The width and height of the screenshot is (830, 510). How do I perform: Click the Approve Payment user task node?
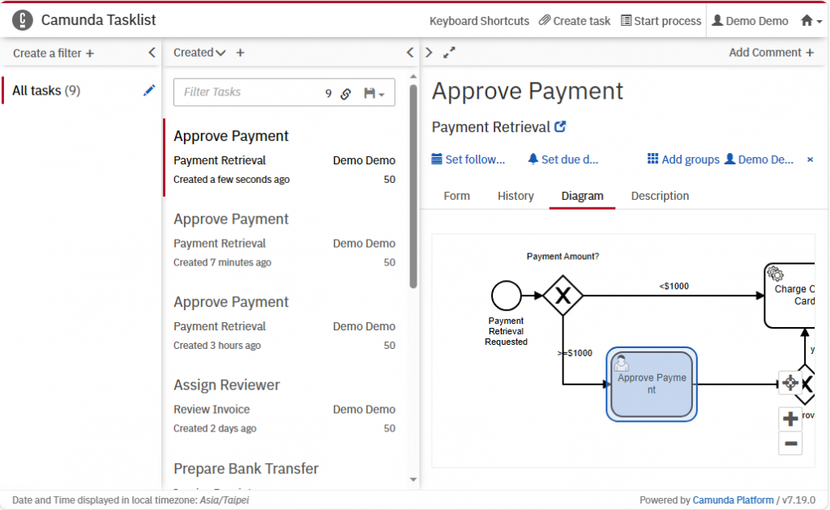[652, 385]
